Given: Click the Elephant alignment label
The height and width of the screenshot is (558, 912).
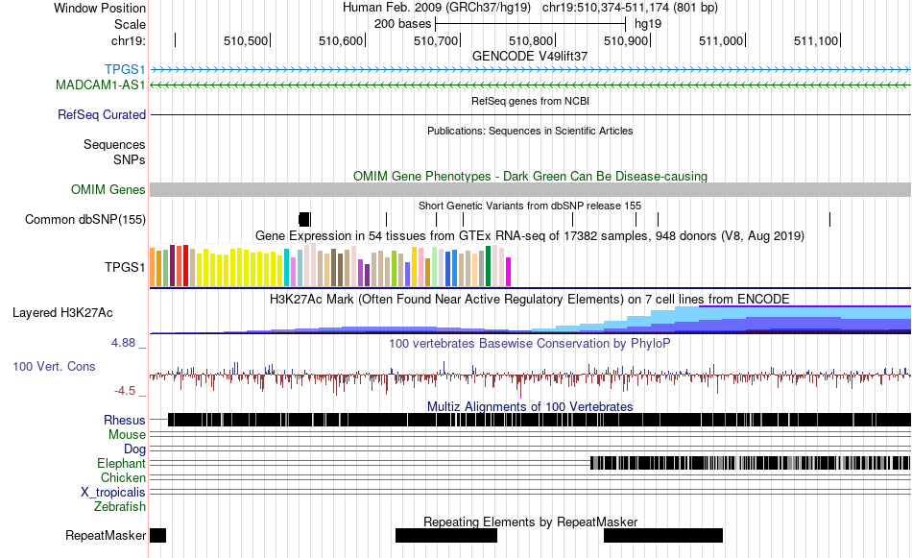Looking at the screenshot, I should tap(121, 463).
